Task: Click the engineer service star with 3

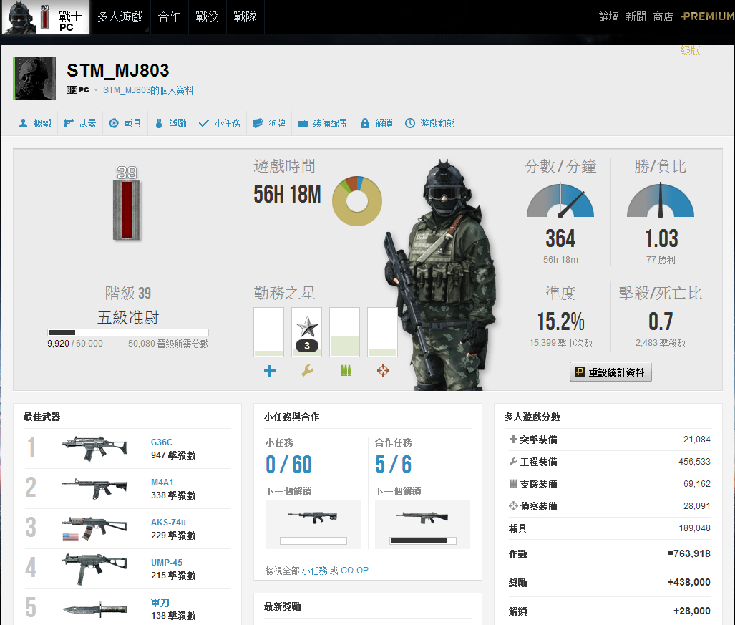Action: [306, 332]
